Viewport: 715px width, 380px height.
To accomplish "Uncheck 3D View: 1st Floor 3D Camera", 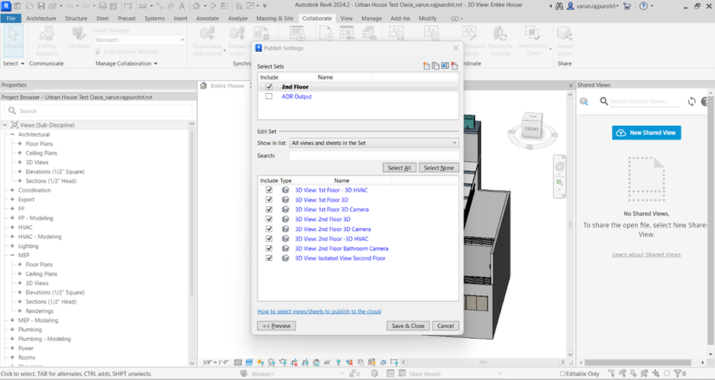I will coord(269,209).
